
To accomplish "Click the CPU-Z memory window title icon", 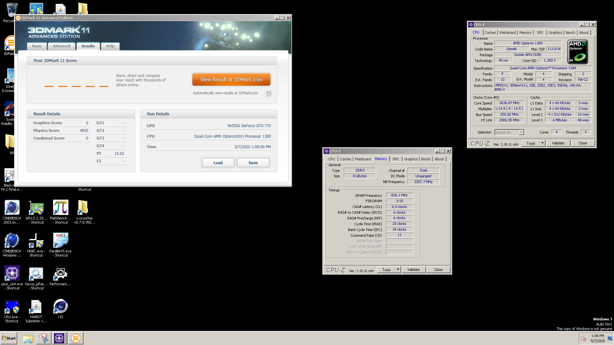I will click(x=327, y=151).
